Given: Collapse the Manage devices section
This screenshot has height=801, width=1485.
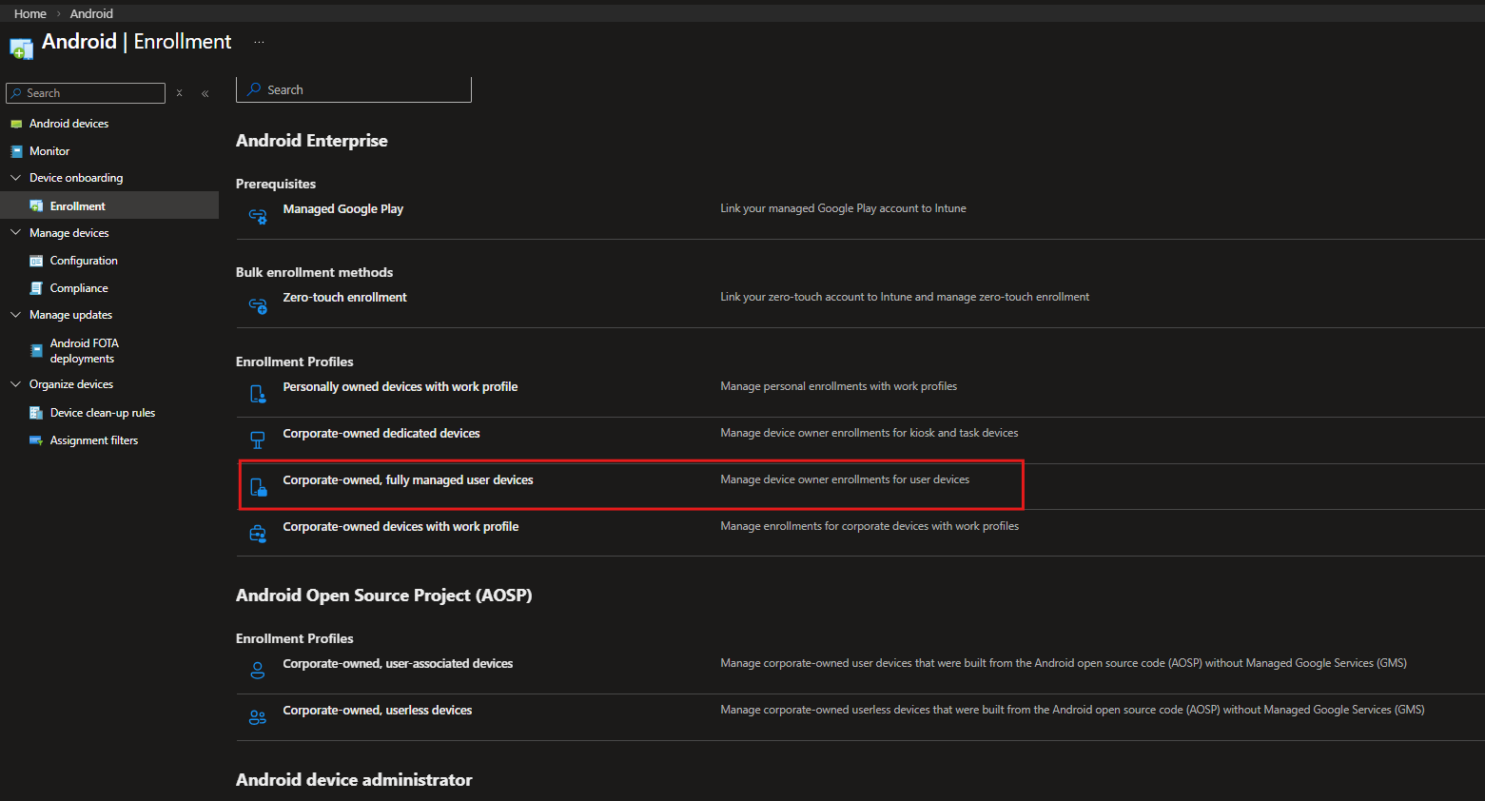Looking at the screenshot, I should point(15,233).
